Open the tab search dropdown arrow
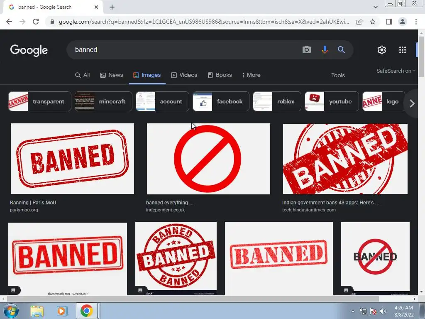Viewport: 425px width, 319px height. click(375, 7)
